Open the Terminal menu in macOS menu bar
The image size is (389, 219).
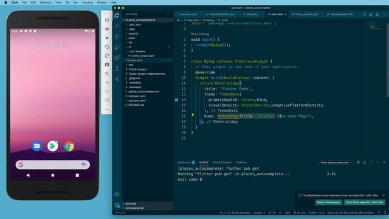(88, 2)
